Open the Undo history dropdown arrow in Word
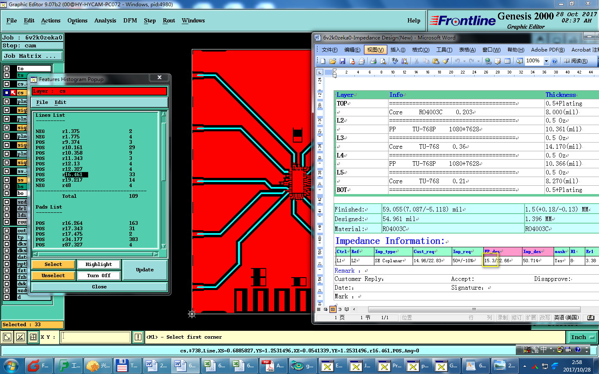599x374 pixels. point(464,61)
